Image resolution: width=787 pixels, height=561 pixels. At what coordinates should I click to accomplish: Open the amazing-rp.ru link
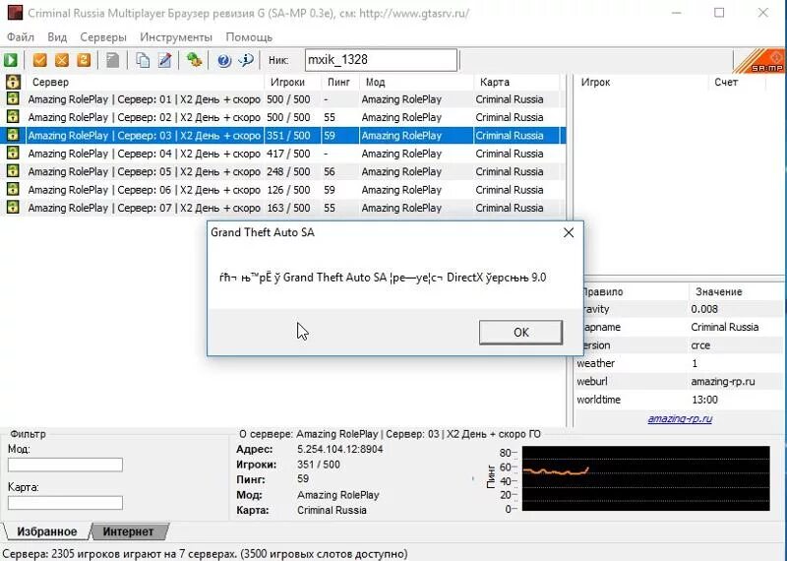[680, 419]
